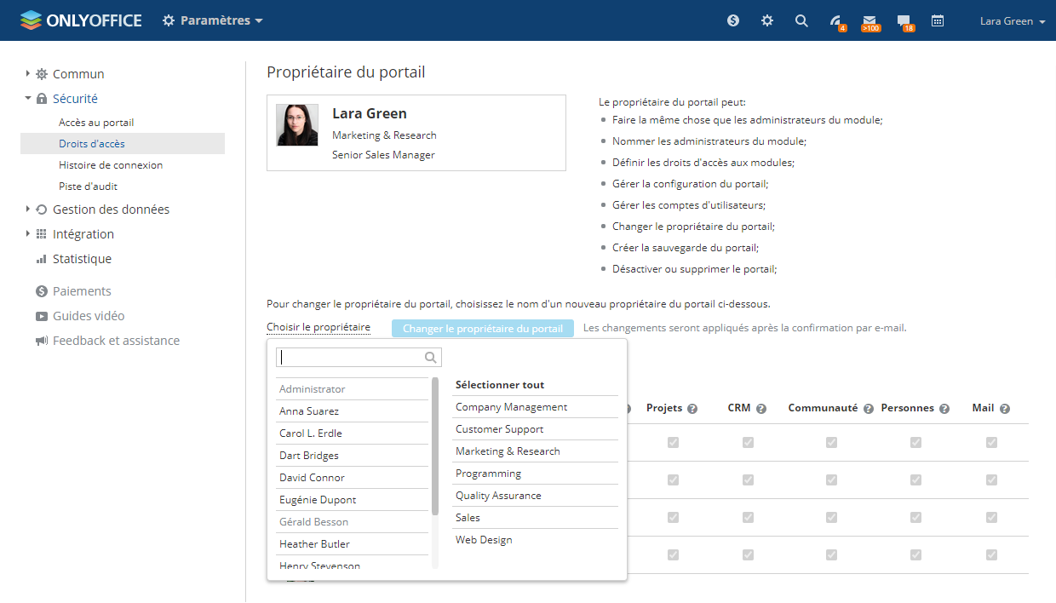
Task: Toggle the CRM checkbox in the bottom row
Action: click(748, 555)
